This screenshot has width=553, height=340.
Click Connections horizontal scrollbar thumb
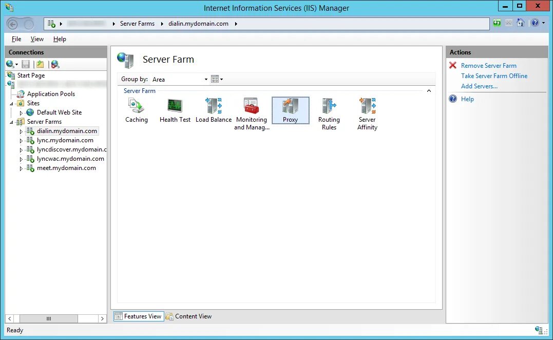coord(49,318)
